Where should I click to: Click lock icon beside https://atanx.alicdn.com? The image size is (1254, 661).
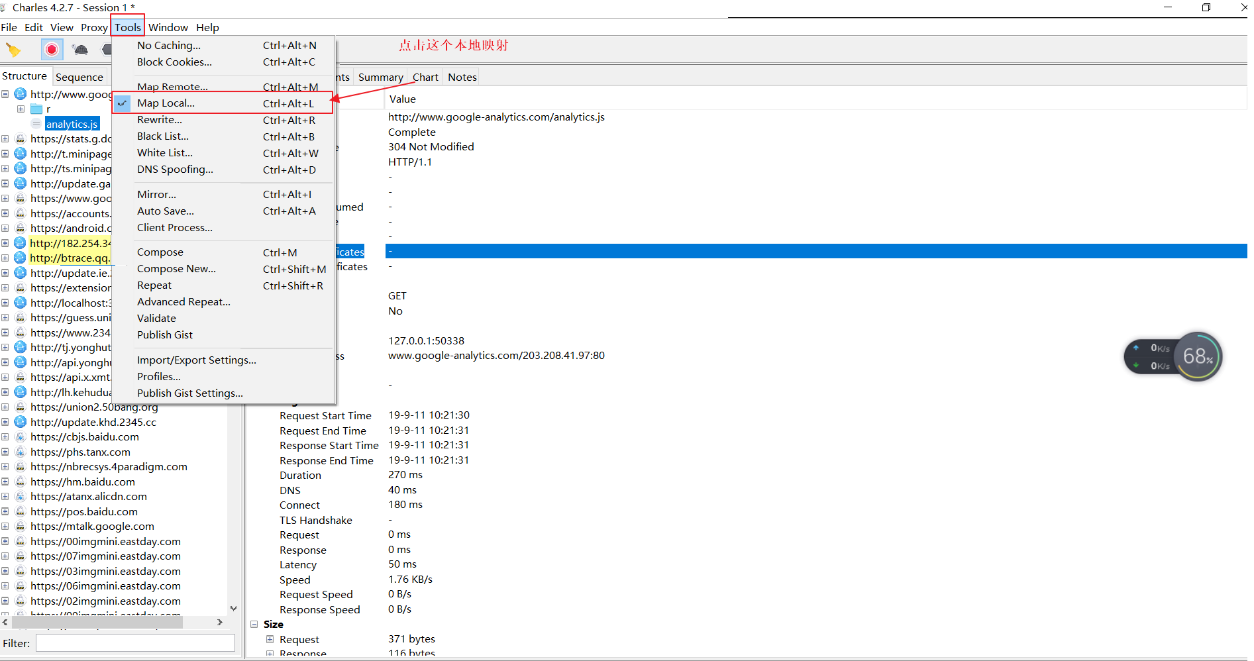21,496
